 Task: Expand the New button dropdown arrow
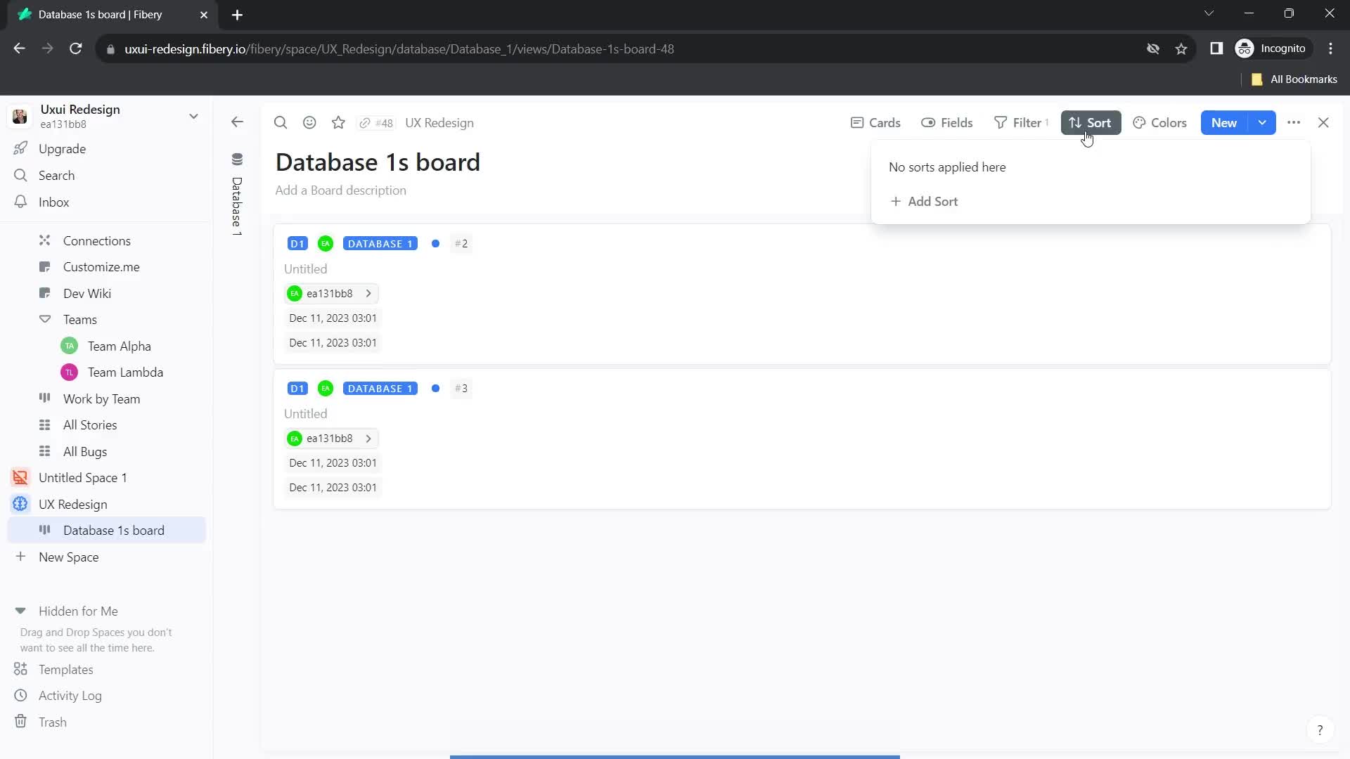(x=1263, y=122)
